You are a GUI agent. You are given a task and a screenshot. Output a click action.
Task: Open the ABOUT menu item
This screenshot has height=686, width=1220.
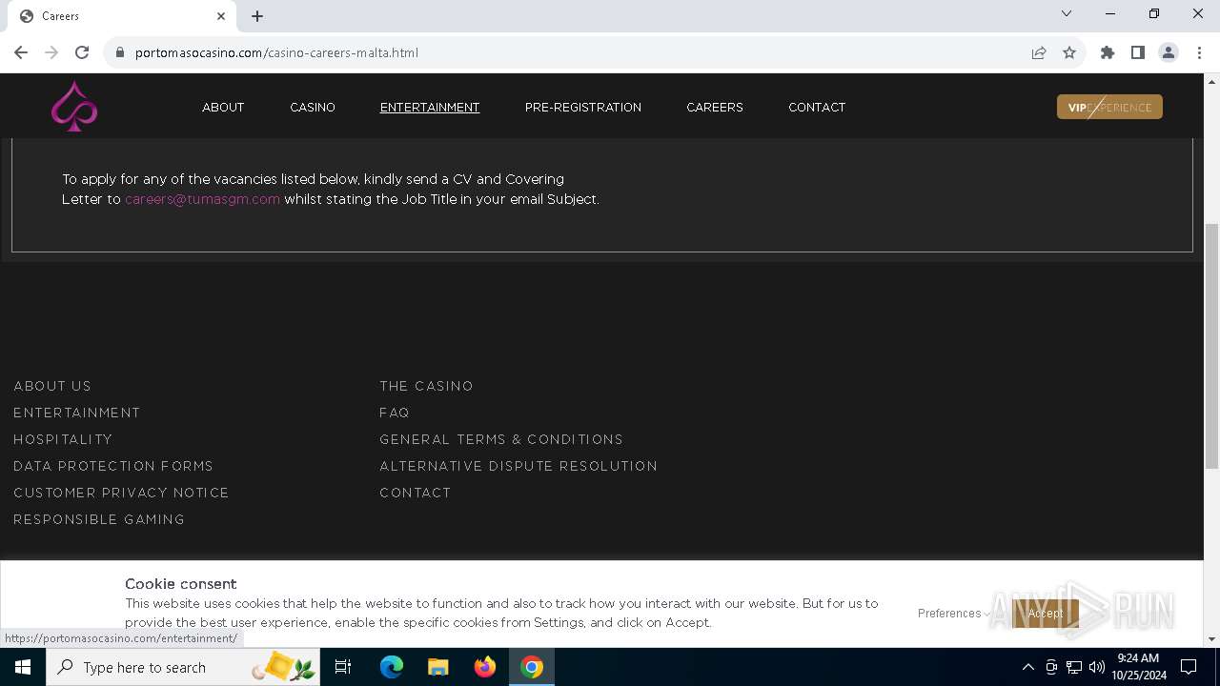pyautogui.click(x=223, y=108)
